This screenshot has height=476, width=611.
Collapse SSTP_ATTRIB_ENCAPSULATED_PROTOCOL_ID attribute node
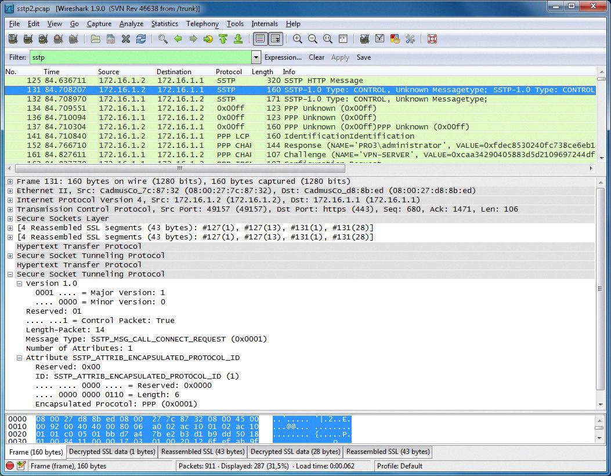click(20, 358)
